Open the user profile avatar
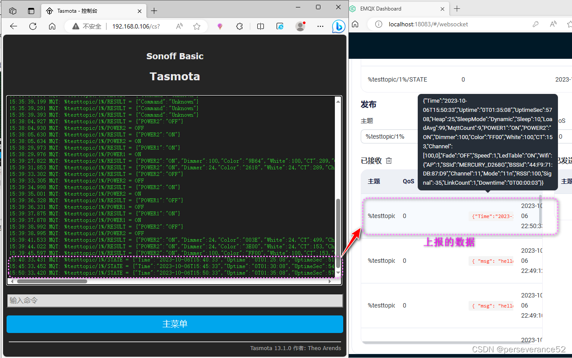Viewport: 572px width, 358px height. coord(300,26)
